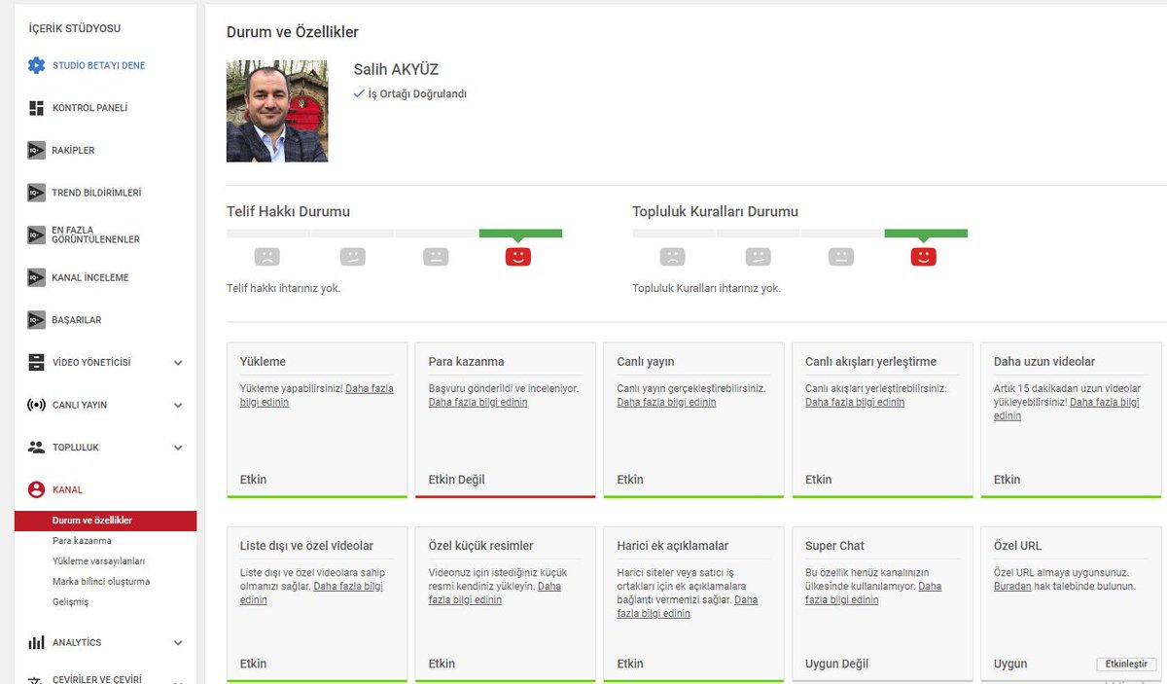Screen dimensions: 1167x684
Task: Click the neutral grey face under Topluluk Kuralları
Action: (841, 257)
